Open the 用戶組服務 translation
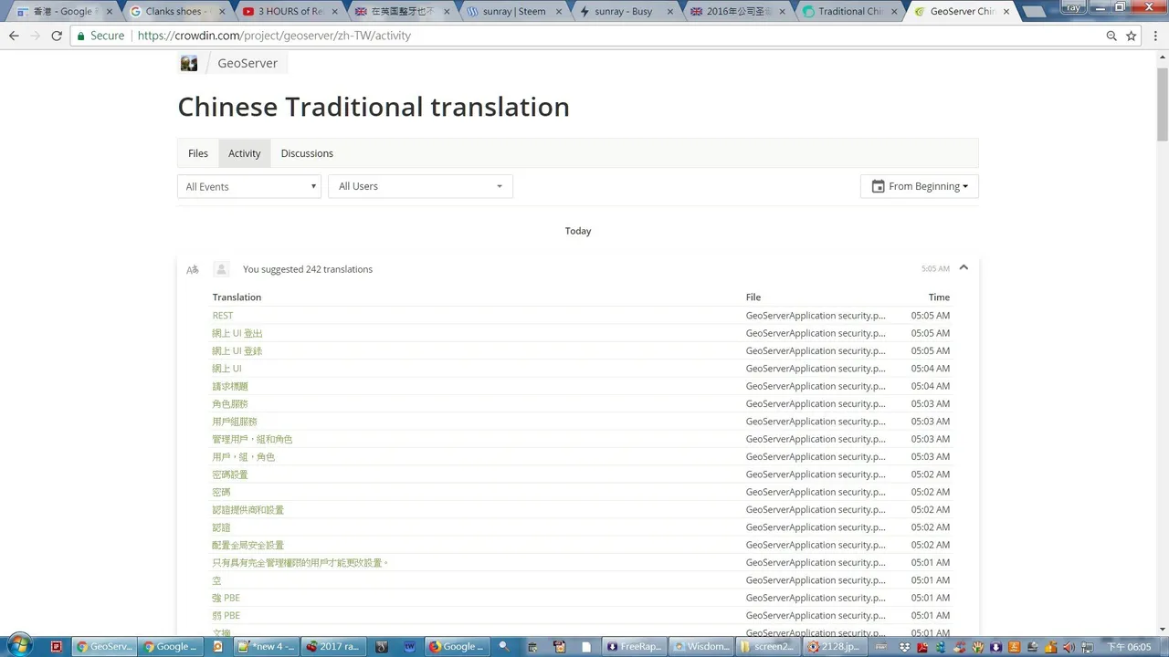 [x=235, y=422]
